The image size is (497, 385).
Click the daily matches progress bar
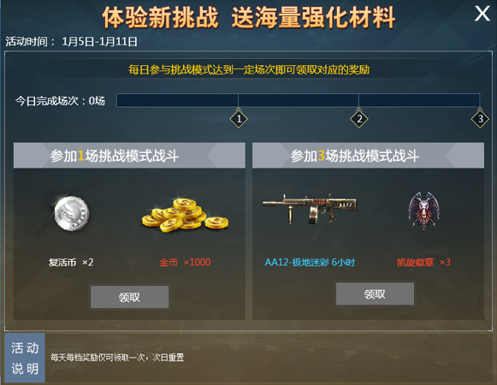pyautogui.click(x=299, y=100)
